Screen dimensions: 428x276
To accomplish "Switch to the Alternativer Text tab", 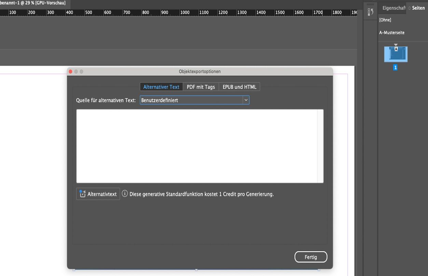I will 161,87.
